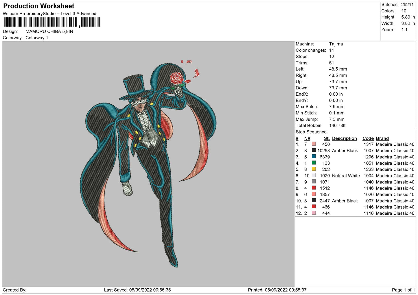Select the teal swatch for code 1296
The width and height of the screenshot is (418, 295).
314,157
